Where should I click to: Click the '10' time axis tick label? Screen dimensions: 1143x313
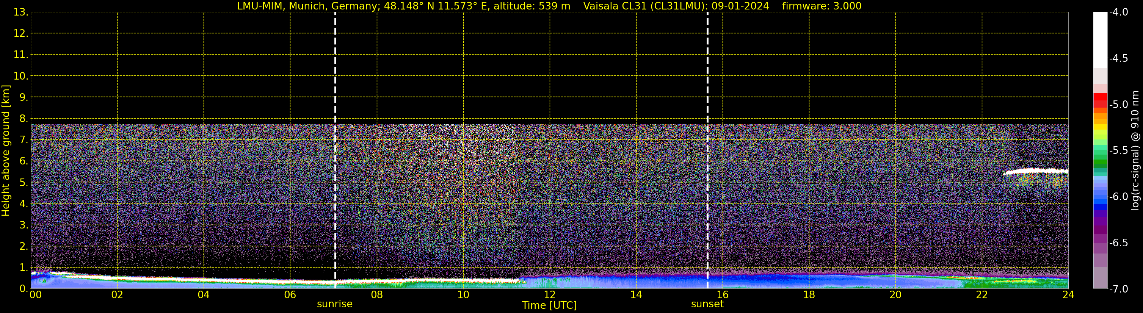pyautogui.click(x=463, y=295)
